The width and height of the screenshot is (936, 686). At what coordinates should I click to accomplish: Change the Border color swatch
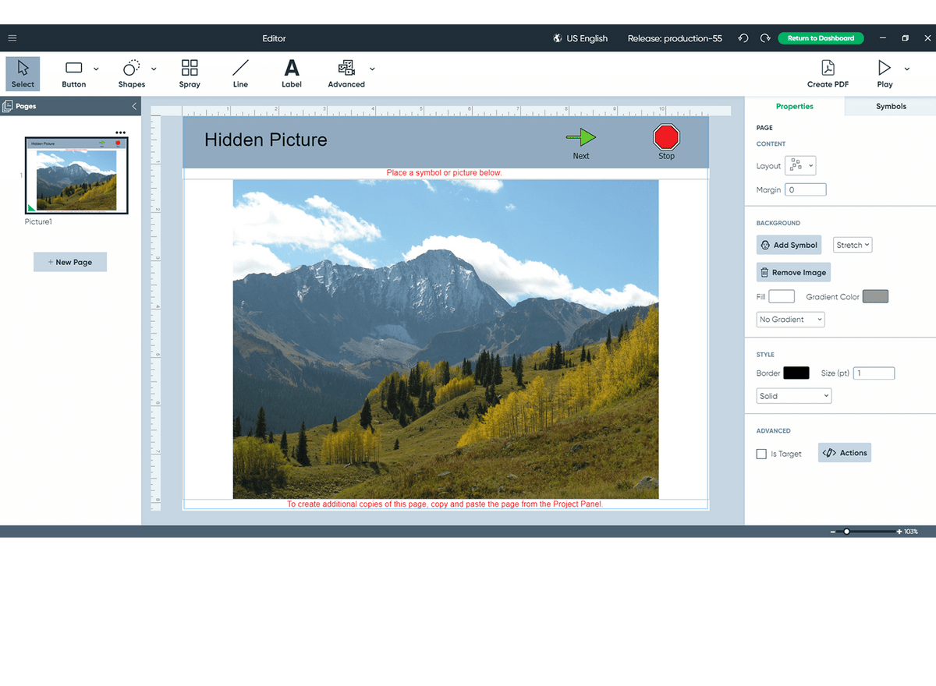(796, 373)
